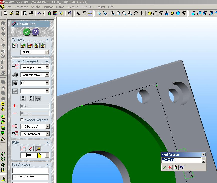Viewport: 217px width, 183px height.
Task: Zoom out magnifier minus icon
Action: pyautogui.click(x=130, y=13)
